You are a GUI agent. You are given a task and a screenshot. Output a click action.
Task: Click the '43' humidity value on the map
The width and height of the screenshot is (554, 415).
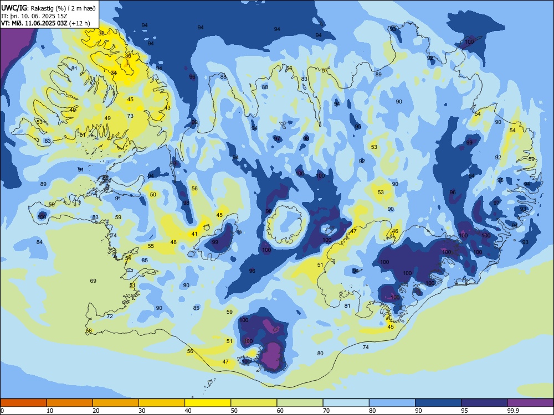pos(167,108)
